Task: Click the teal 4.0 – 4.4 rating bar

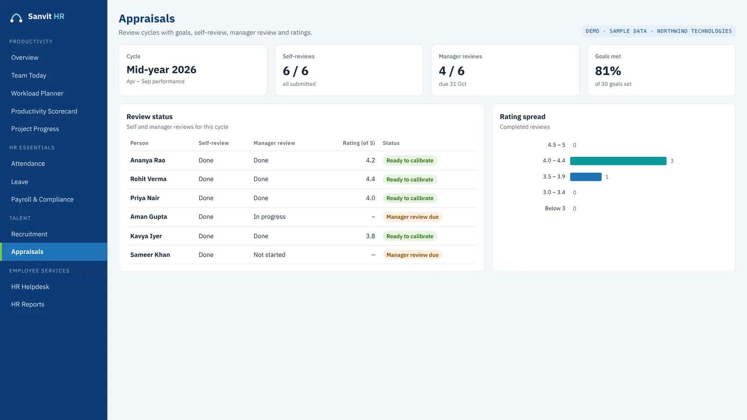Action: point(618,161)
